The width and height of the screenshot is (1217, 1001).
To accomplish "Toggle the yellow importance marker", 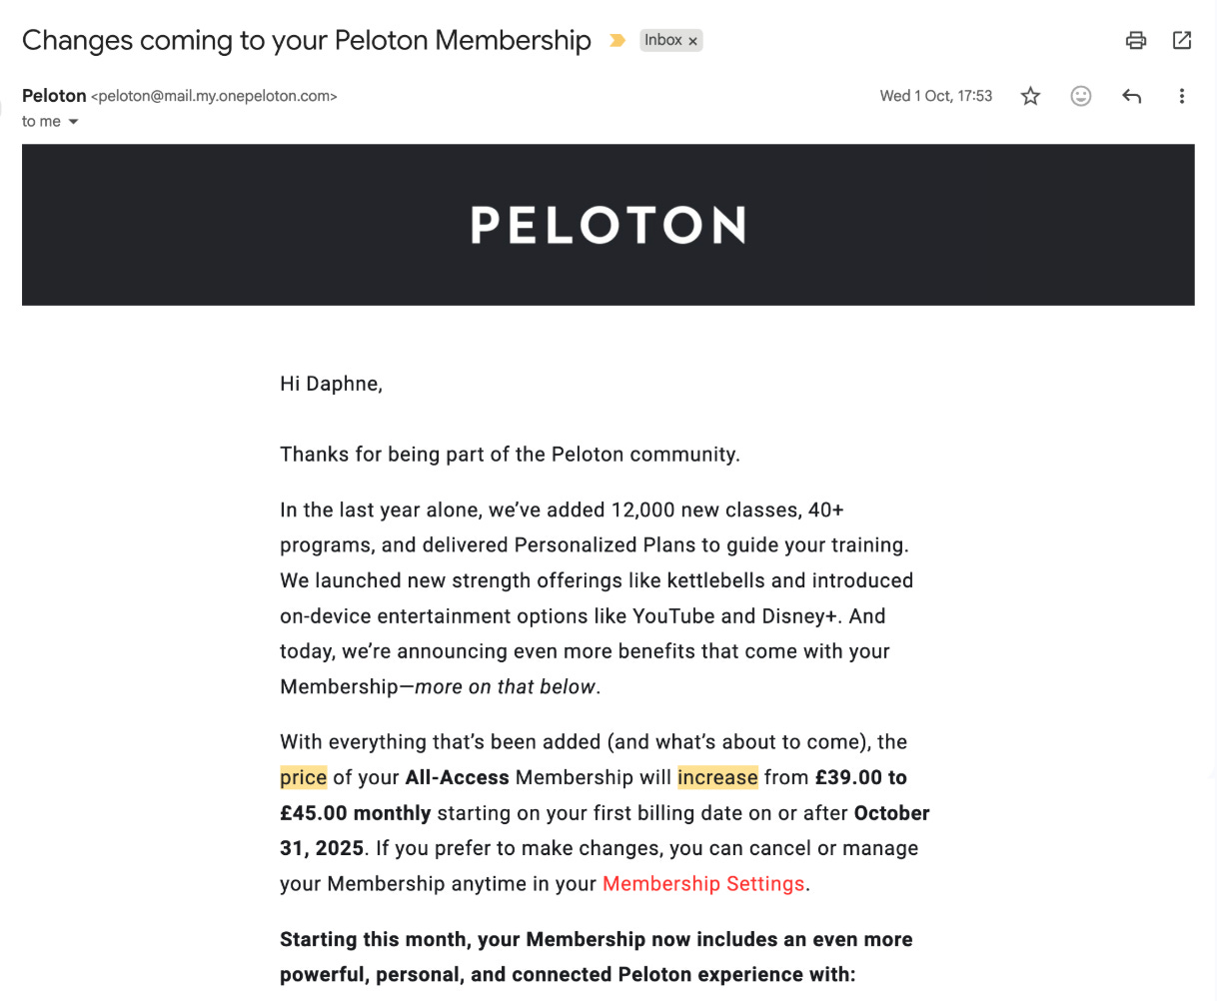I will [x=617, y=41].
